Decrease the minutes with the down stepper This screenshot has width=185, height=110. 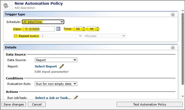click(x=98, y=30)
